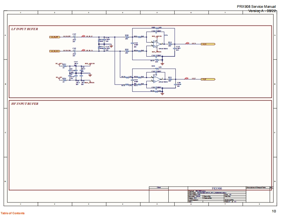The image size is (281, 217).
Task: Click the LF_IN_NN input port symbol
Action: [x=54, y=51]
